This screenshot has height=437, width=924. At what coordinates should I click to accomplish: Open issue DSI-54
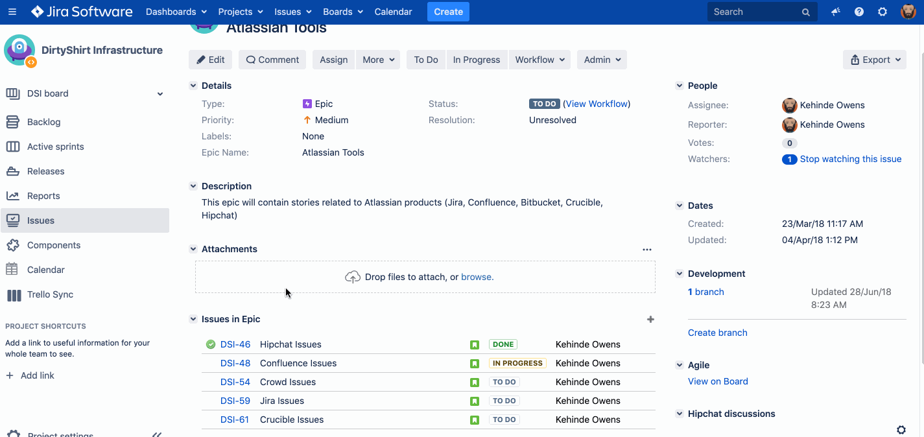click(x=235, y=382)
